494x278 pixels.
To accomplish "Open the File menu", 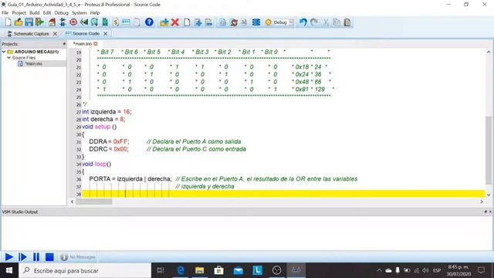I will click(5, 13).
